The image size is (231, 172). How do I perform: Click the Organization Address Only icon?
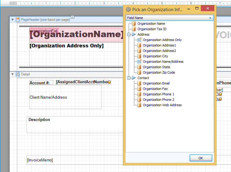coord(139,40)
